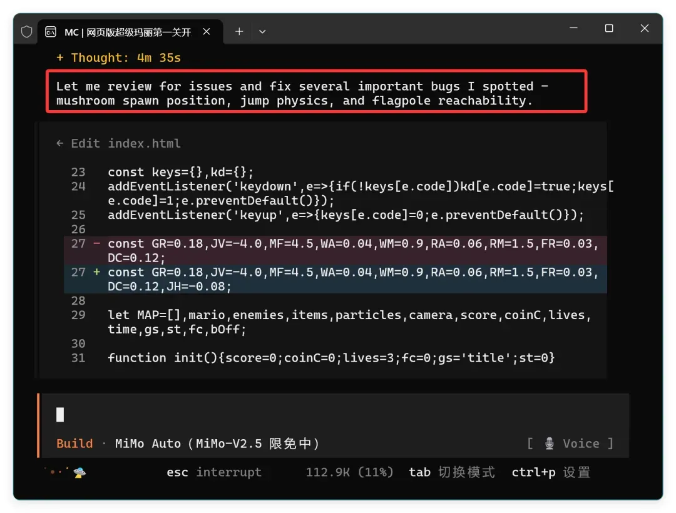
Task: Close the terminal window
Action: point(645,28)
